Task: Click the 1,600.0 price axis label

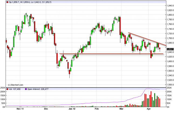Action: [x=170, y=61]
